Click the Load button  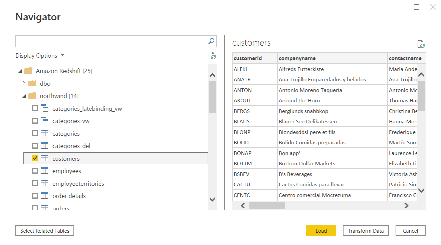321,230
